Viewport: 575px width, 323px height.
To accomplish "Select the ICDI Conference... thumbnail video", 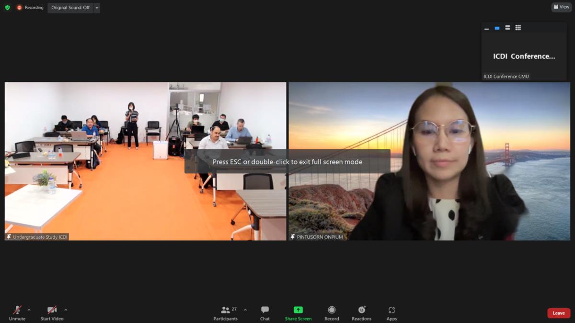I will 524,56.
